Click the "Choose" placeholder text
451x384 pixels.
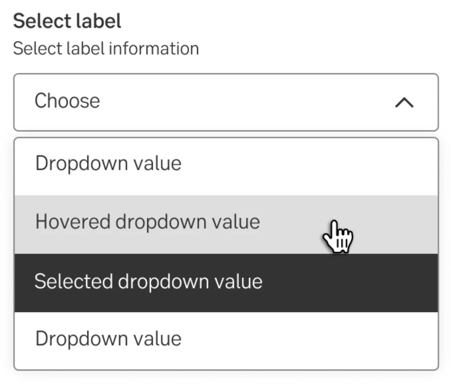coord(67,101)
